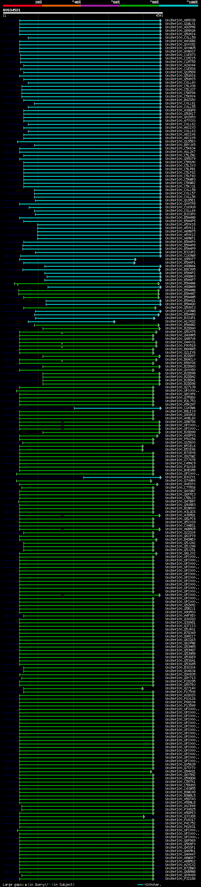The image size is (201, 887).
Task: Select the UniRef100_P68104 label
Action: [x=180, y=702]
